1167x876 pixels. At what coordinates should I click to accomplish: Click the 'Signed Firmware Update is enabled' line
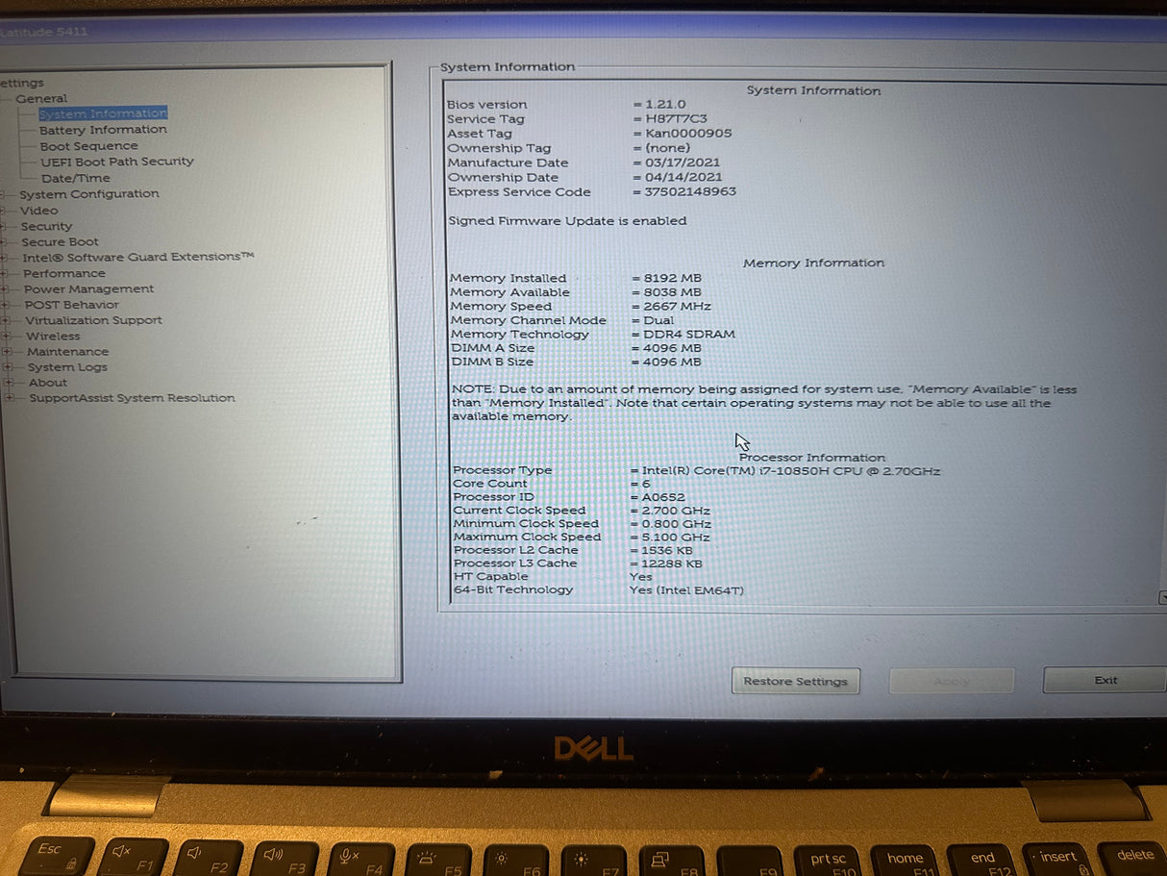click(568, 221)
